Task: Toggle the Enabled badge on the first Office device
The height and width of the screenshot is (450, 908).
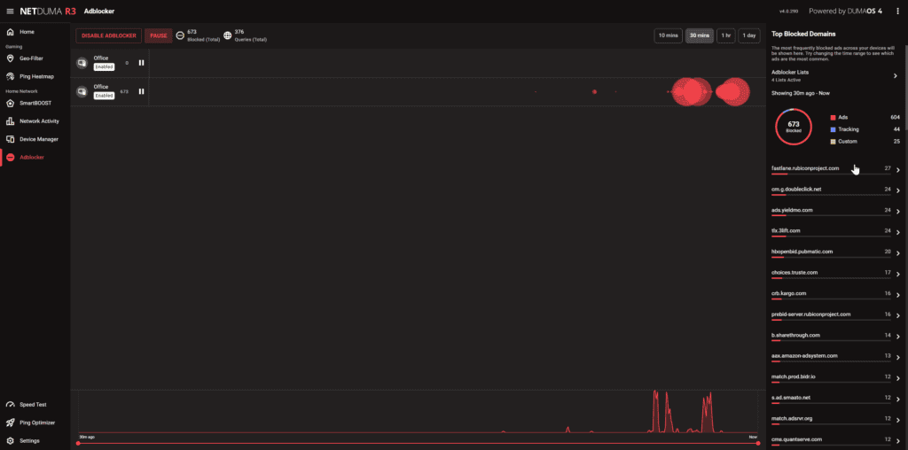Action: point(104,66)
